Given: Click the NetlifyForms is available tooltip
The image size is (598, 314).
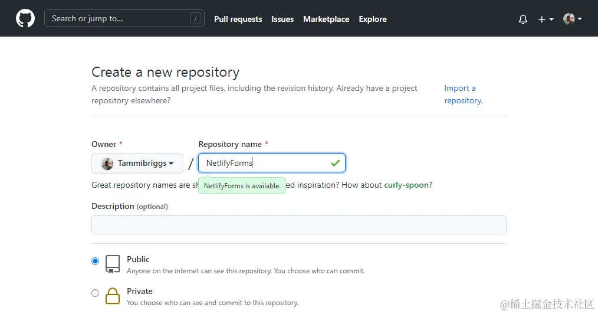Looking at the screenshot, I should (242, 186).
